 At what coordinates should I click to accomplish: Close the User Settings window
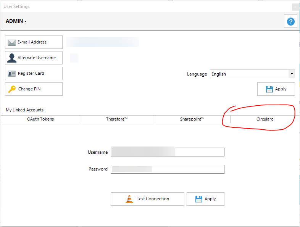click(295, 7)
